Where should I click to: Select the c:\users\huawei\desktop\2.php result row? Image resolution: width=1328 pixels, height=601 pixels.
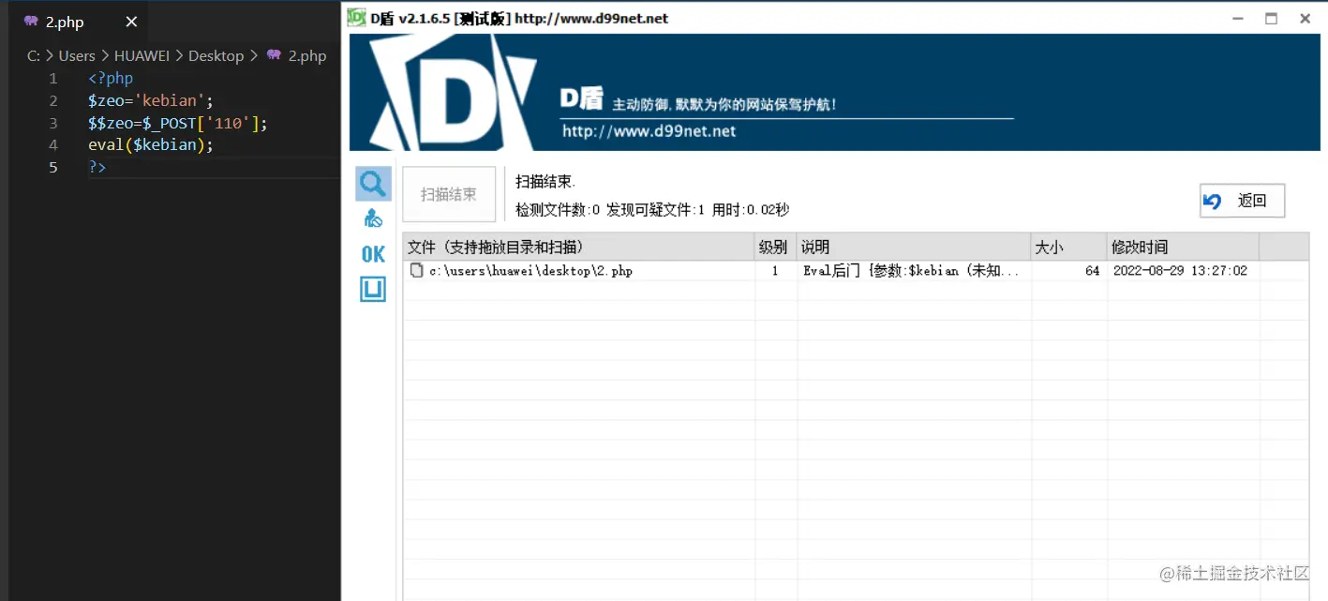click(x=856, y=271)
